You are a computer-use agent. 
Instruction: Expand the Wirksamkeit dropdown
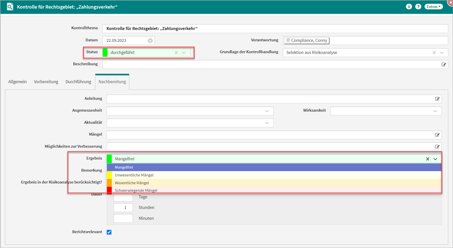pyautogui.click(x=435, y=111)
